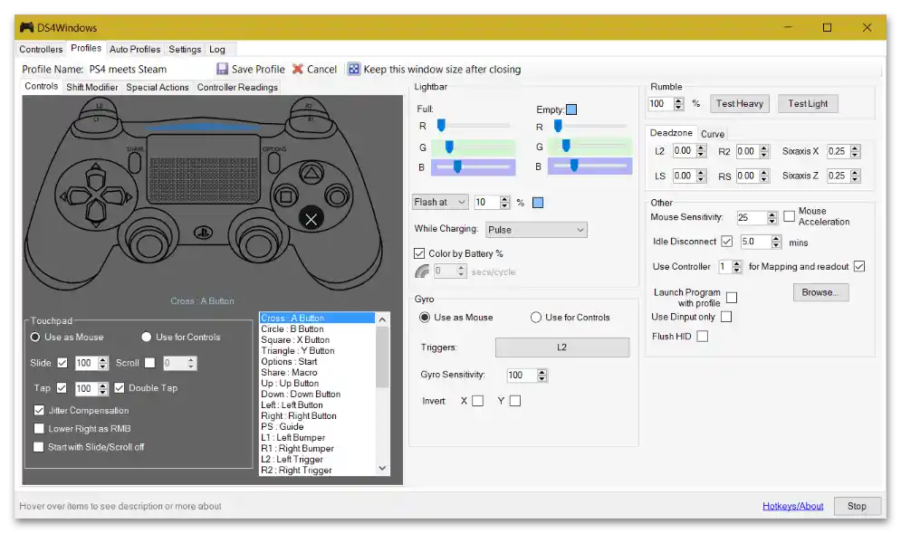Open the Log tab
901x533 pixels.
217,50
